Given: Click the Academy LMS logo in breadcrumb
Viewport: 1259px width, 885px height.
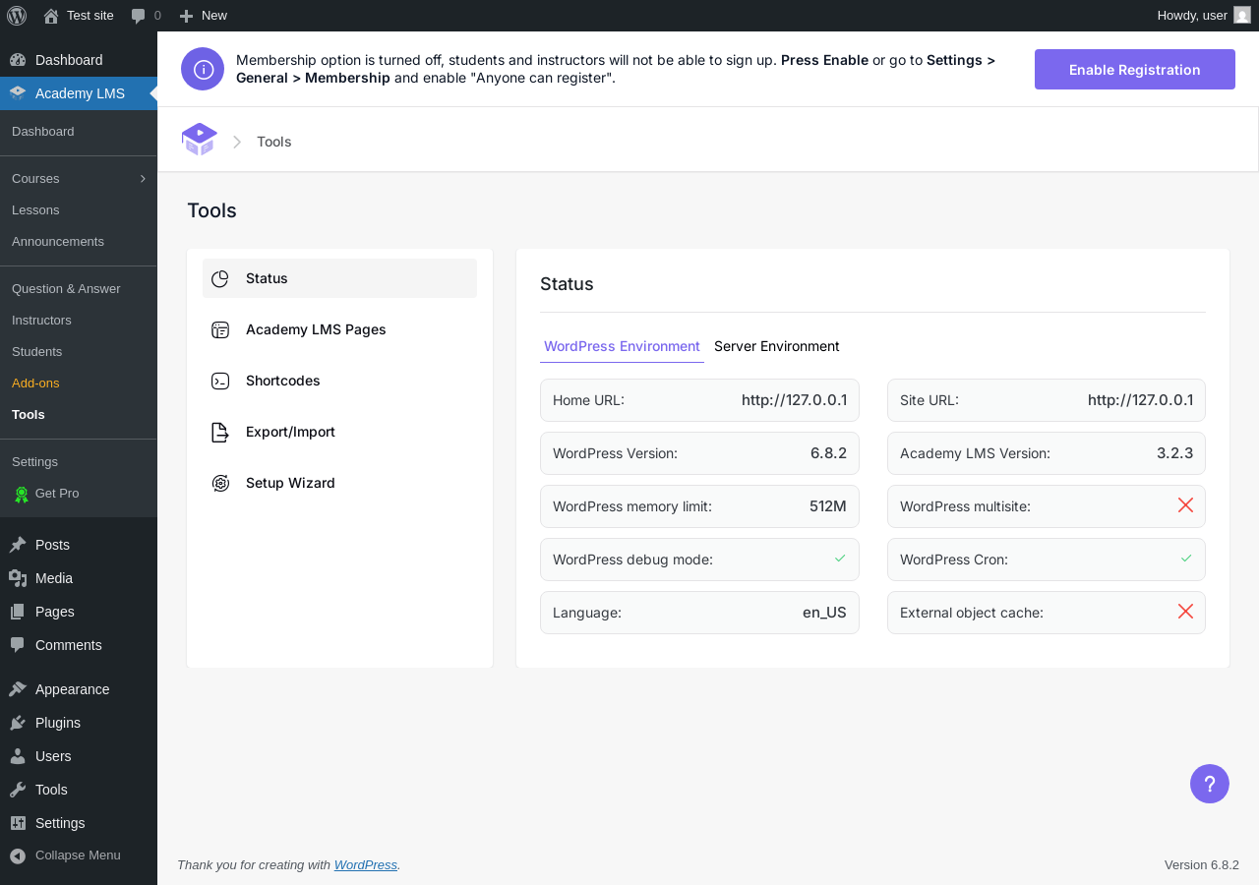Looking at the screenshot, I should pos(200,140).
